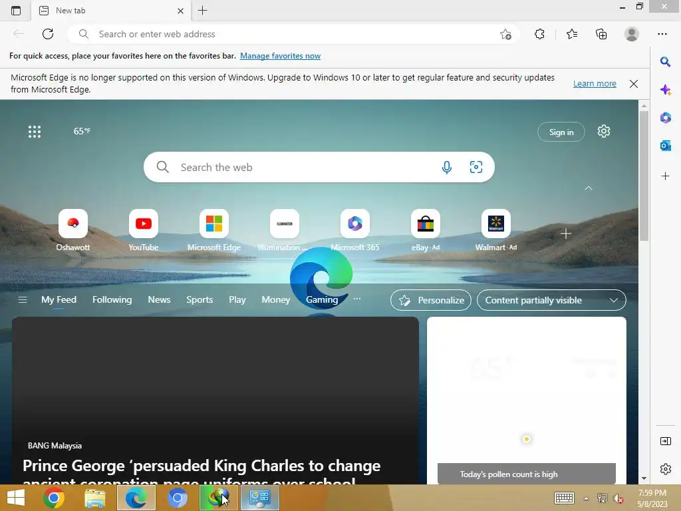Open sidebar Discover sparkle icon

tap(665, 90)
